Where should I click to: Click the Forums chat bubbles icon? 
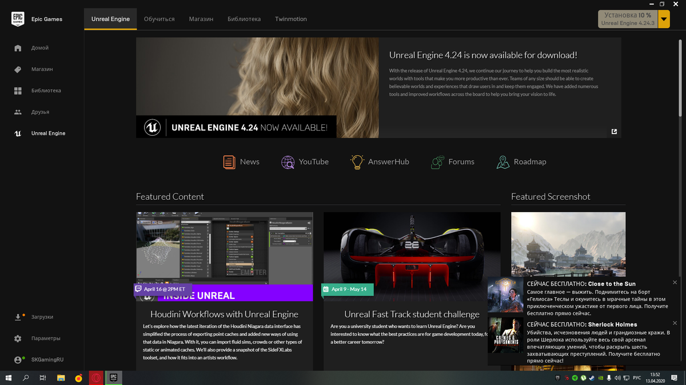click(x=438, y=162)
